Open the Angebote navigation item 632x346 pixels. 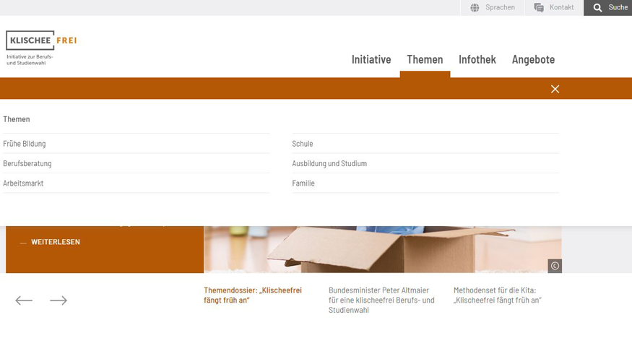pyautogui.click(x=533, y=59)
